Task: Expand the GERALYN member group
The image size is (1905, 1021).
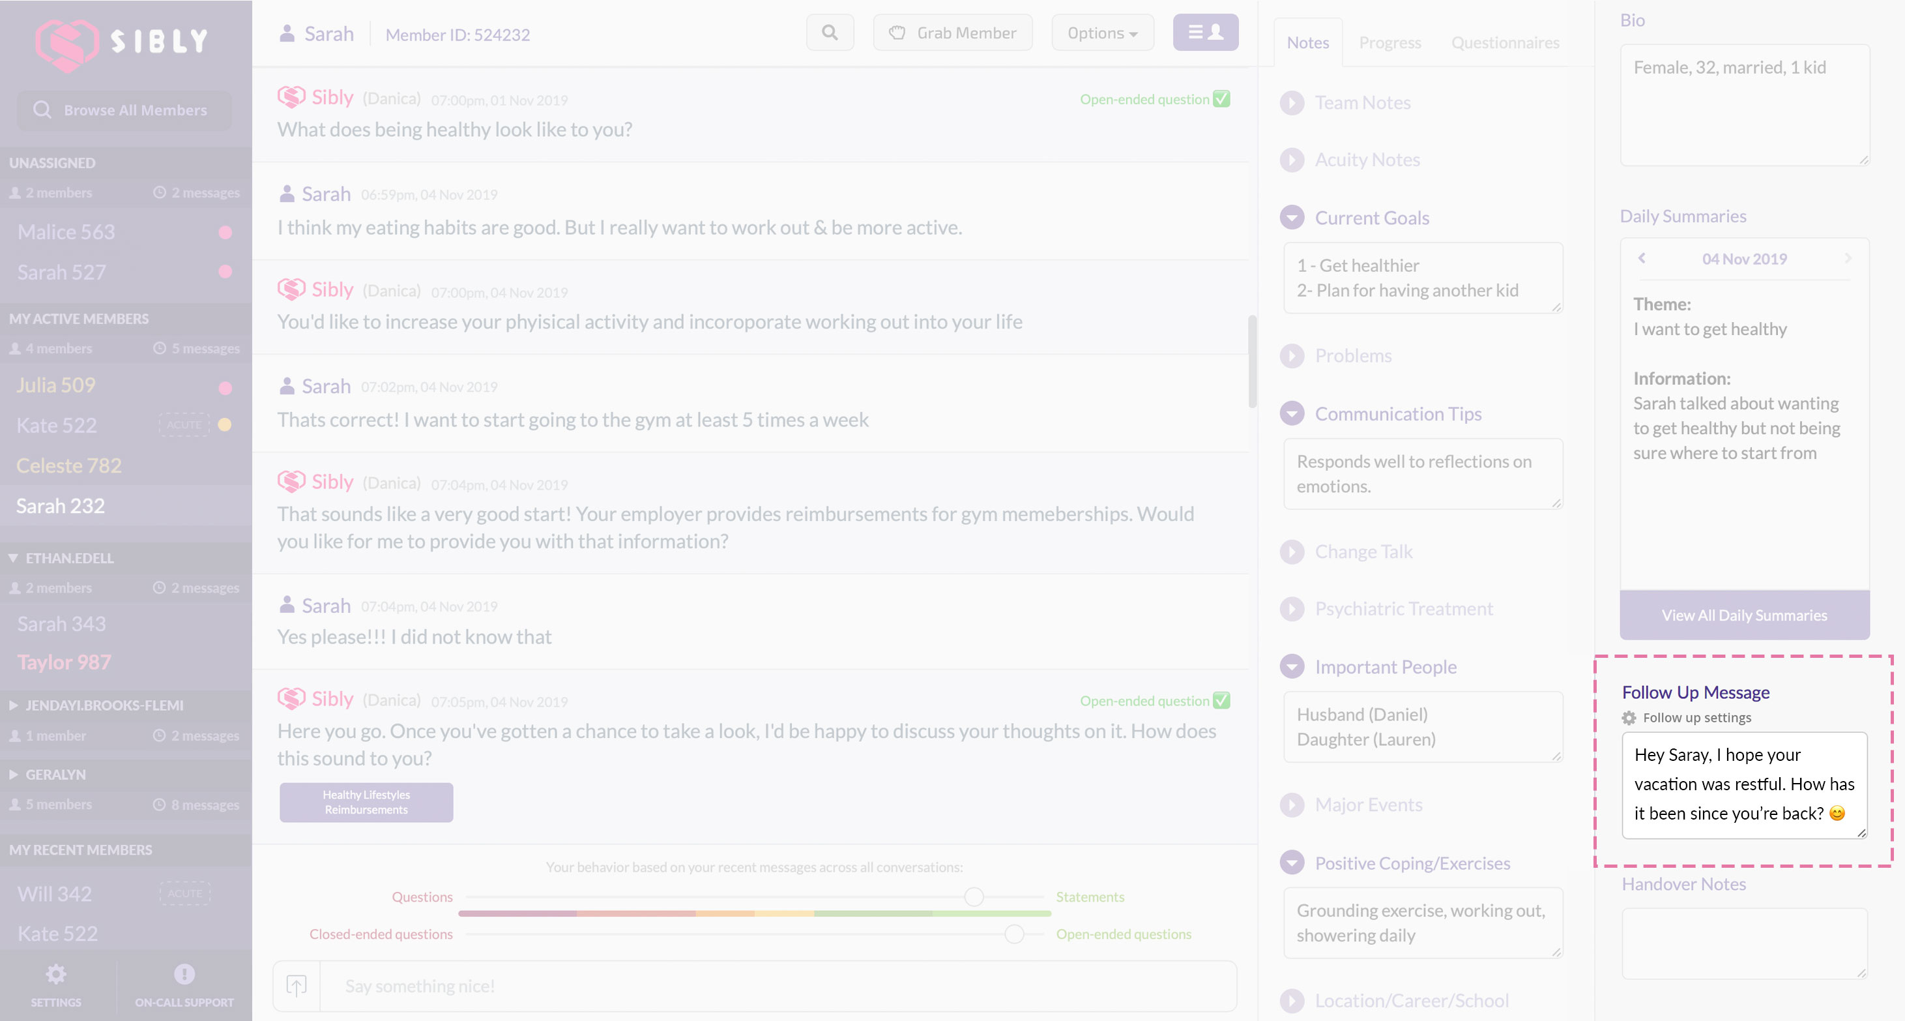Action: [13, 775]
